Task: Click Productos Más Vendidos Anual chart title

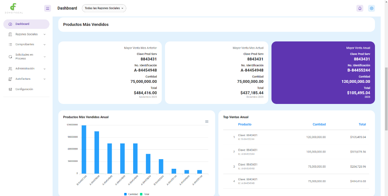Action: (86, 117)
